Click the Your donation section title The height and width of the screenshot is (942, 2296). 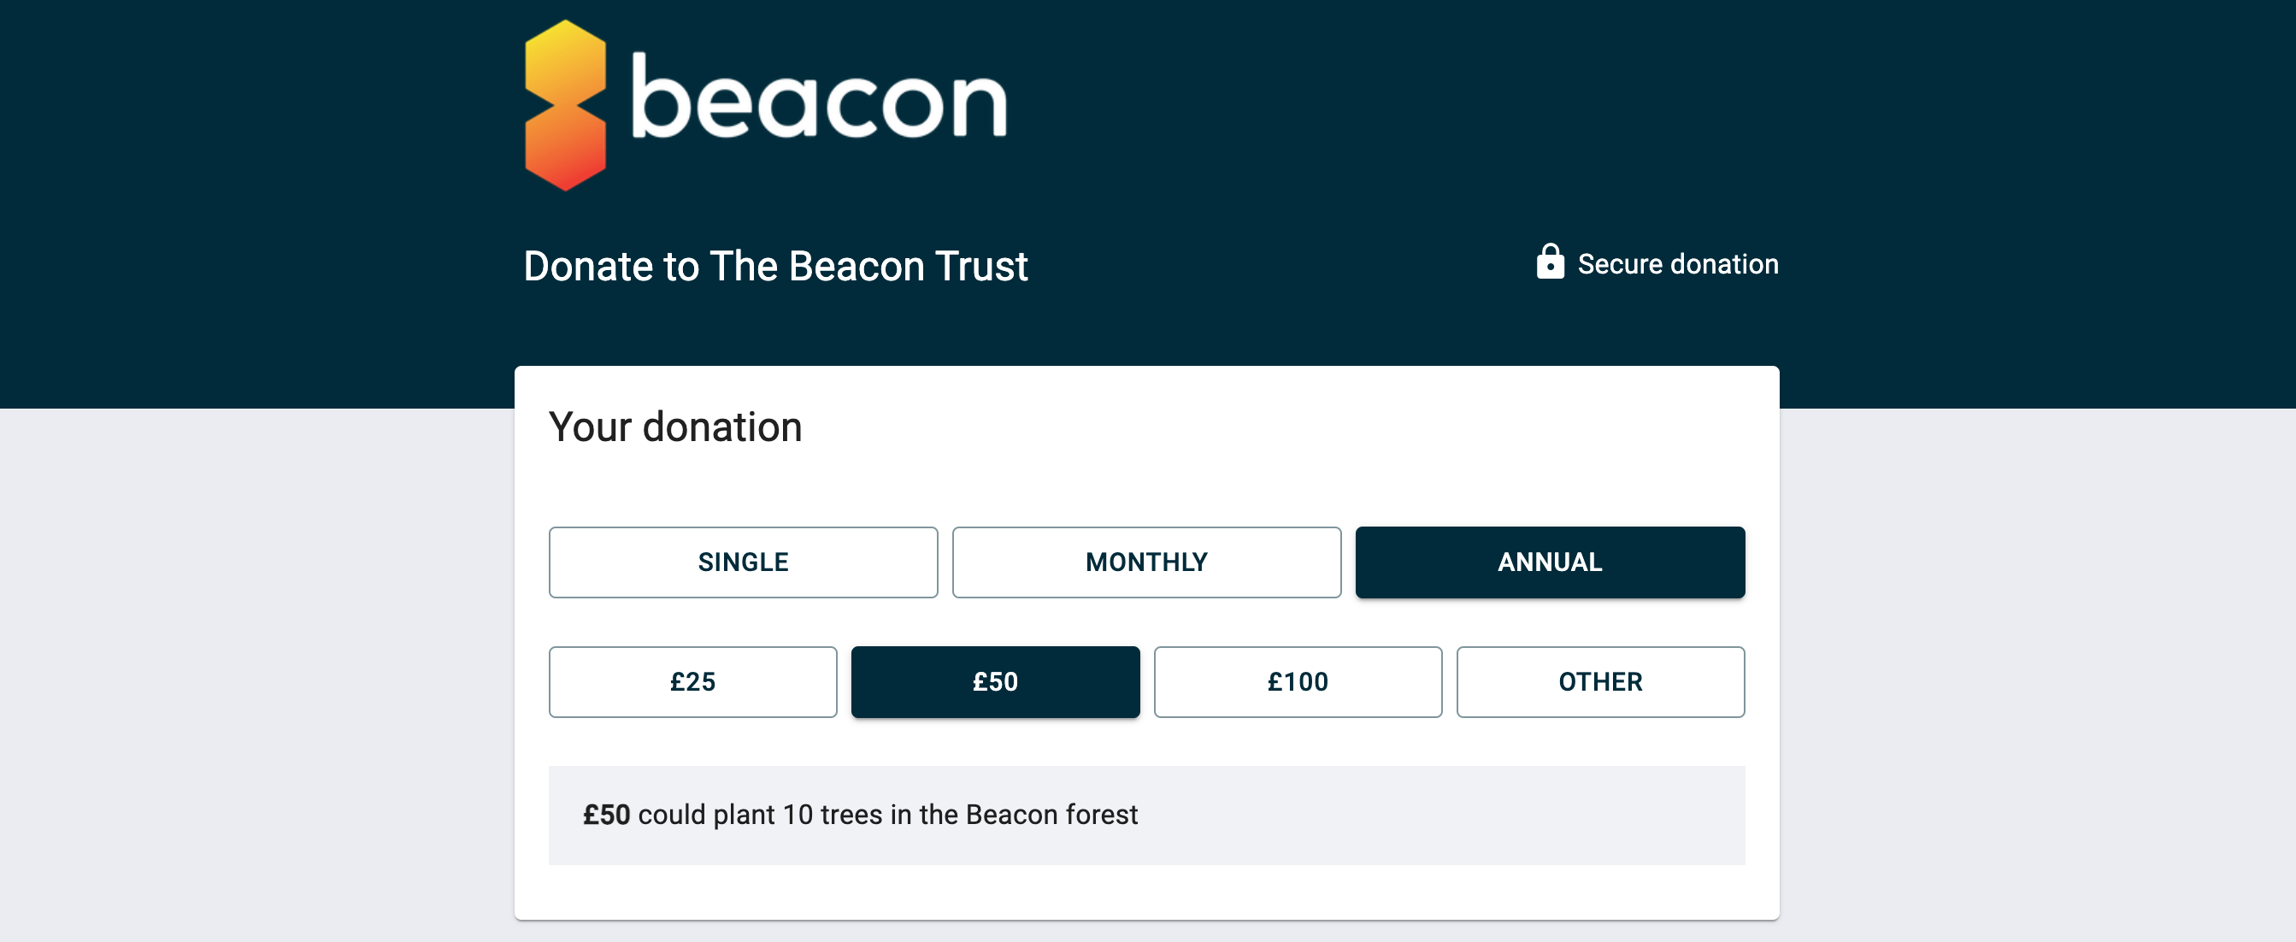(675, 427)
